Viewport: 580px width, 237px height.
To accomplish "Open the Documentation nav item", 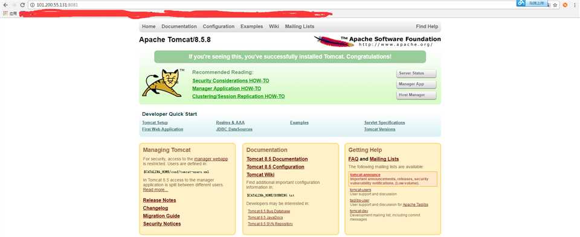I will [179, 27].
